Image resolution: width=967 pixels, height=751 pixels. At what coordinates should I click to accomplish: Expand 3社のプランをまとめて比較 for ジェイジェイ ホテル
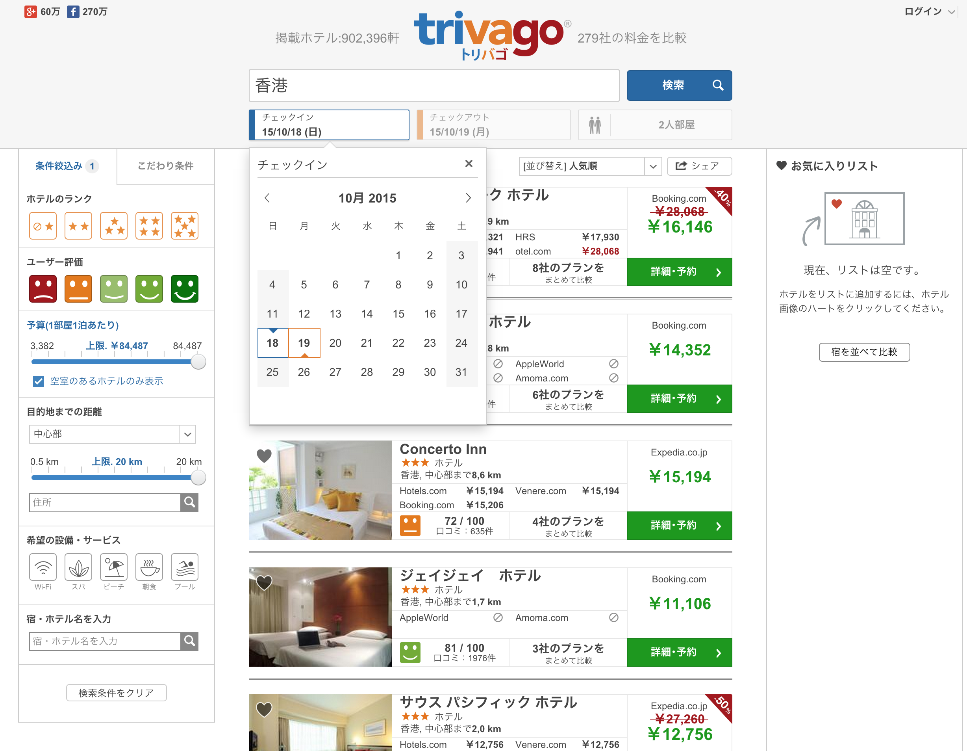click(568, 652)
